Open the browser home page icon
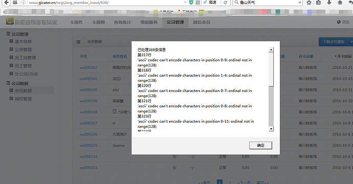This screenshot has height=184, width=353. coord(340,3)
